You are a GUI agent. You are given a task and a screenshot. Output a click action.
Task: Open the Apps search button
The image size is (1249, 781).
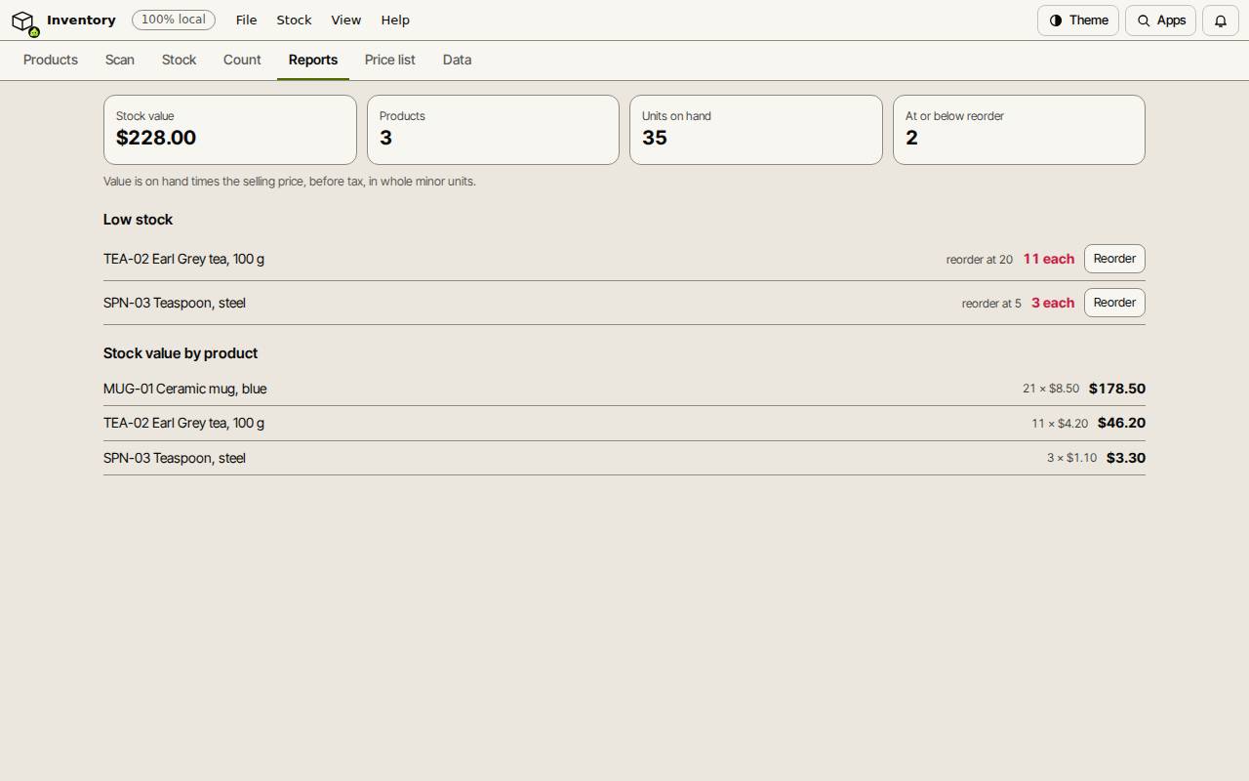1160,21
